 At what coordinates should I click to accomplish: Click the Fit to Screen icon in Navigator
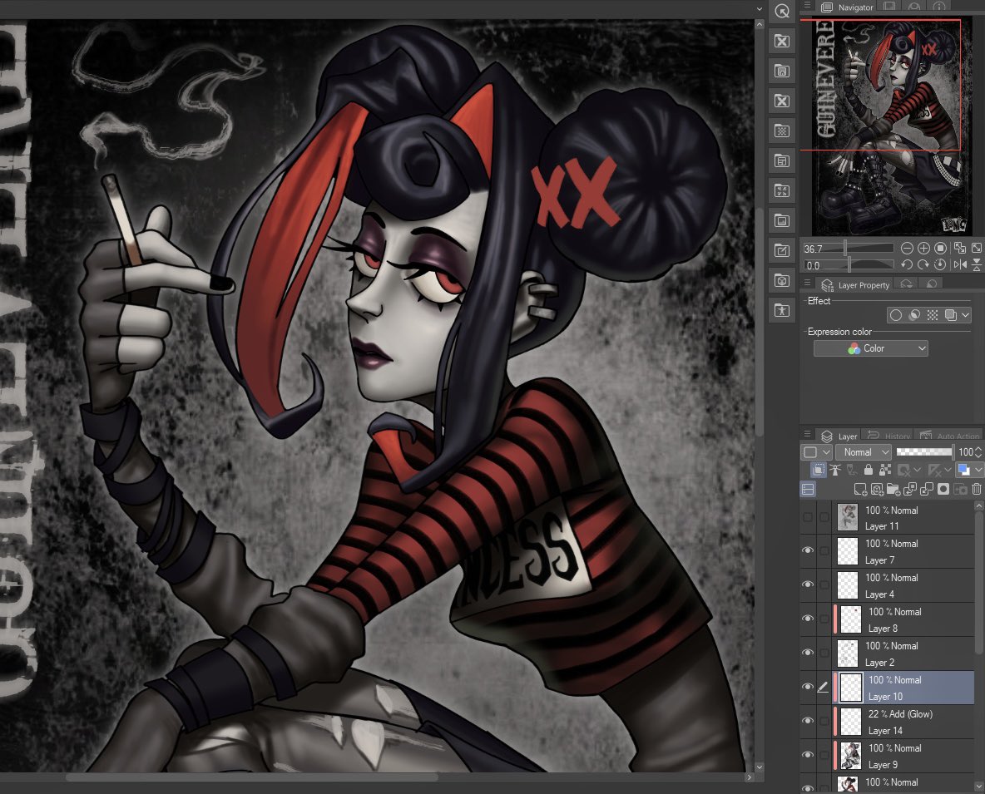959,248
